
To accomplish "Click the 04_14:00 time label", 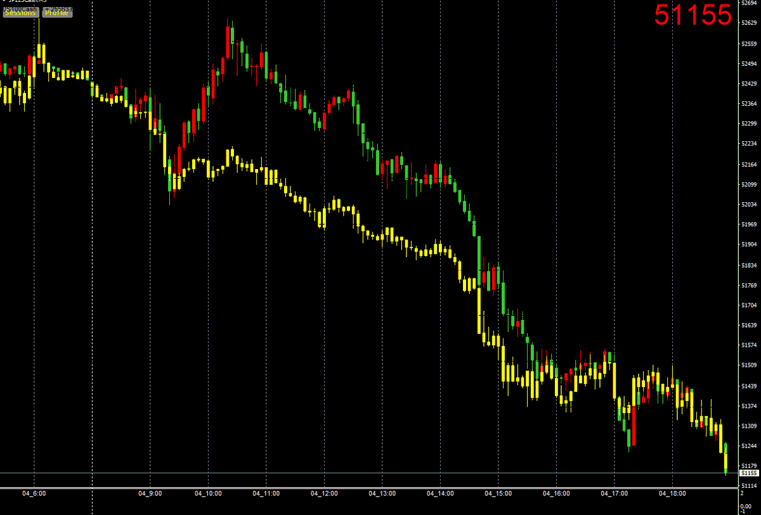I will point(440,493).
